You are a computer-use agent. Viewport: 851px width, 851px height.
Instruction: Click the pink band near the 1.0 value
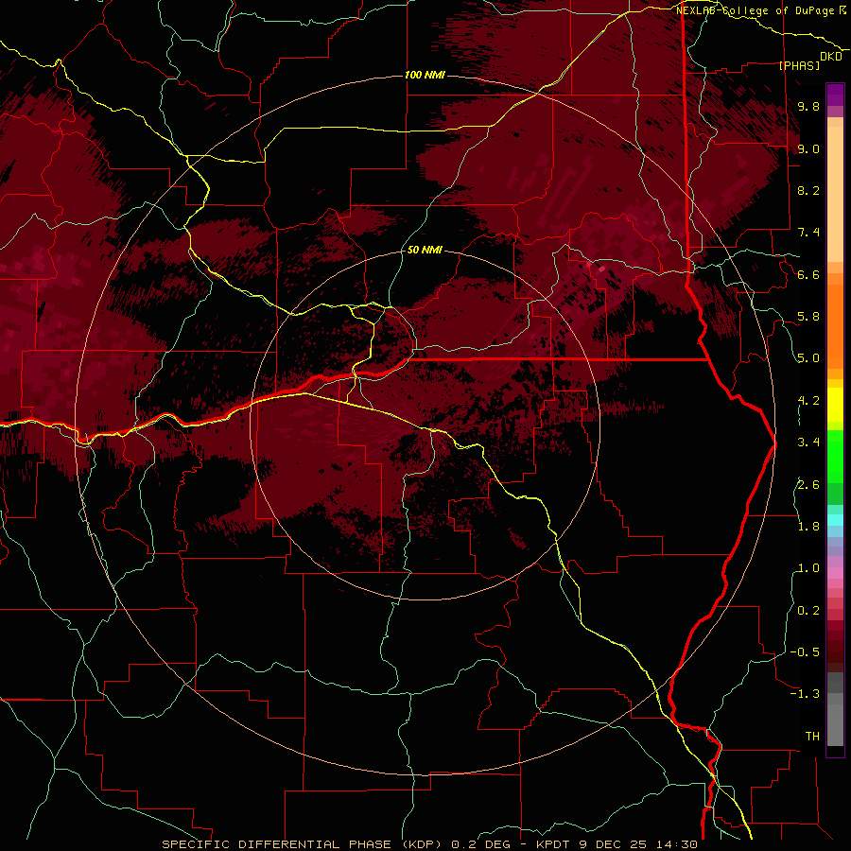[835, 573]
